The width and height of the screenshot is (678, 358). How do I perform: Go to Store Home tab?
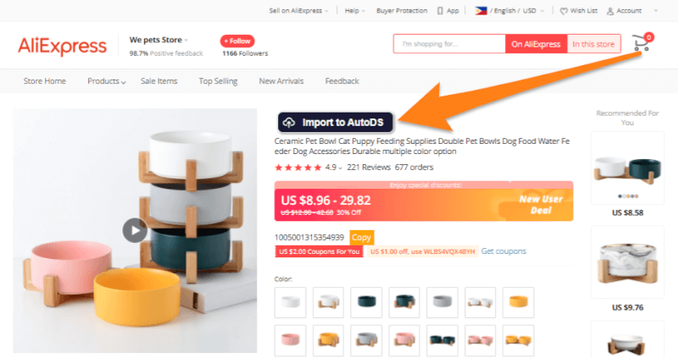(x=45, y=81)
